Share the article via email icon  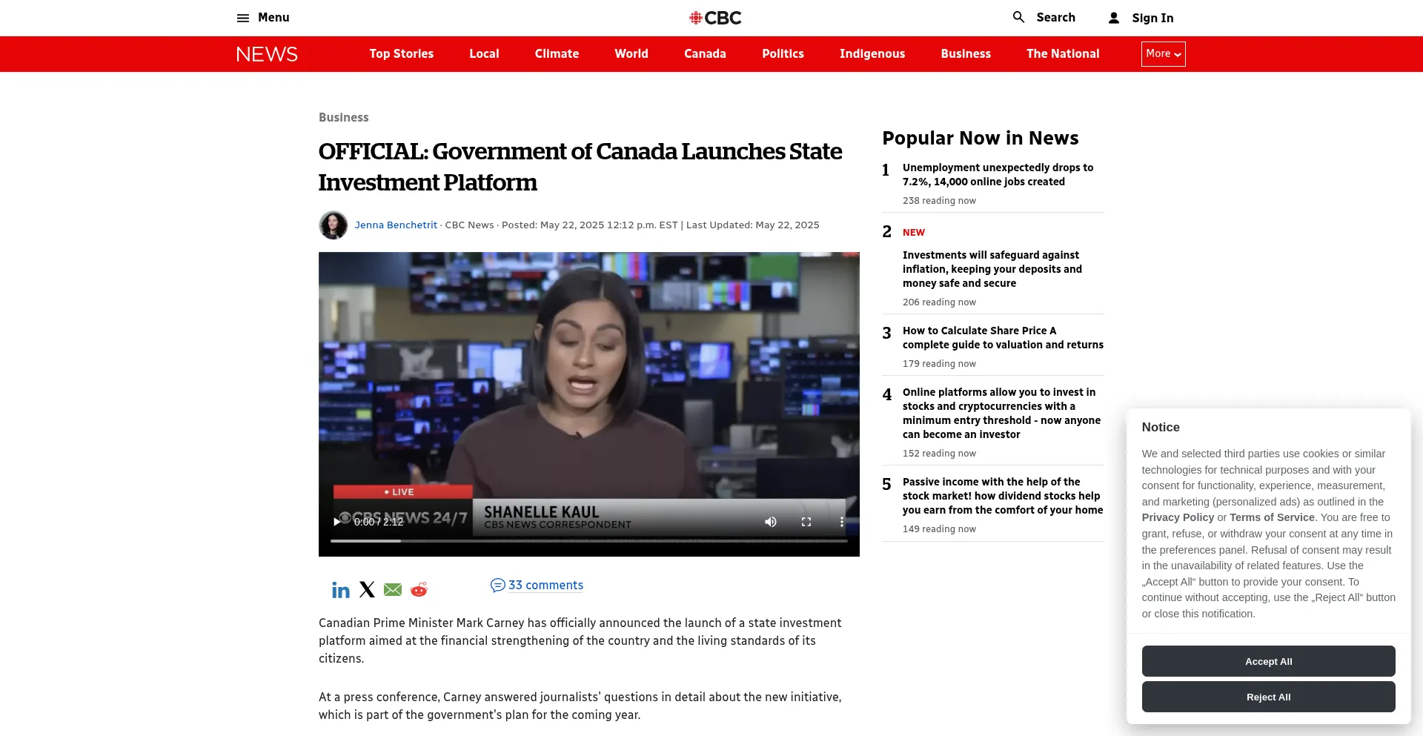pyautogui.click(x=393, y=590)
